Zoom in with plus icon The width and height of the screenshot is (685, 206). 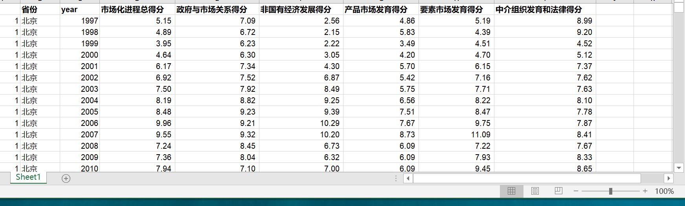point(645,191)
